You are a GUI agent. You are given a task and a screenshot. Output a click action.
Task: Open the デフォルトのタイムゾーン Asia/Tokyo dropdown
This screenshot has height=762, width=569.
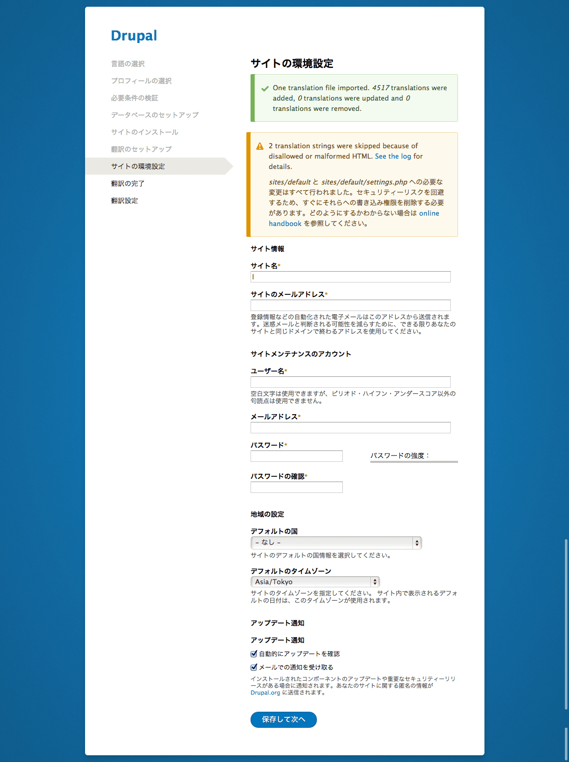click(x=315, y=582)
